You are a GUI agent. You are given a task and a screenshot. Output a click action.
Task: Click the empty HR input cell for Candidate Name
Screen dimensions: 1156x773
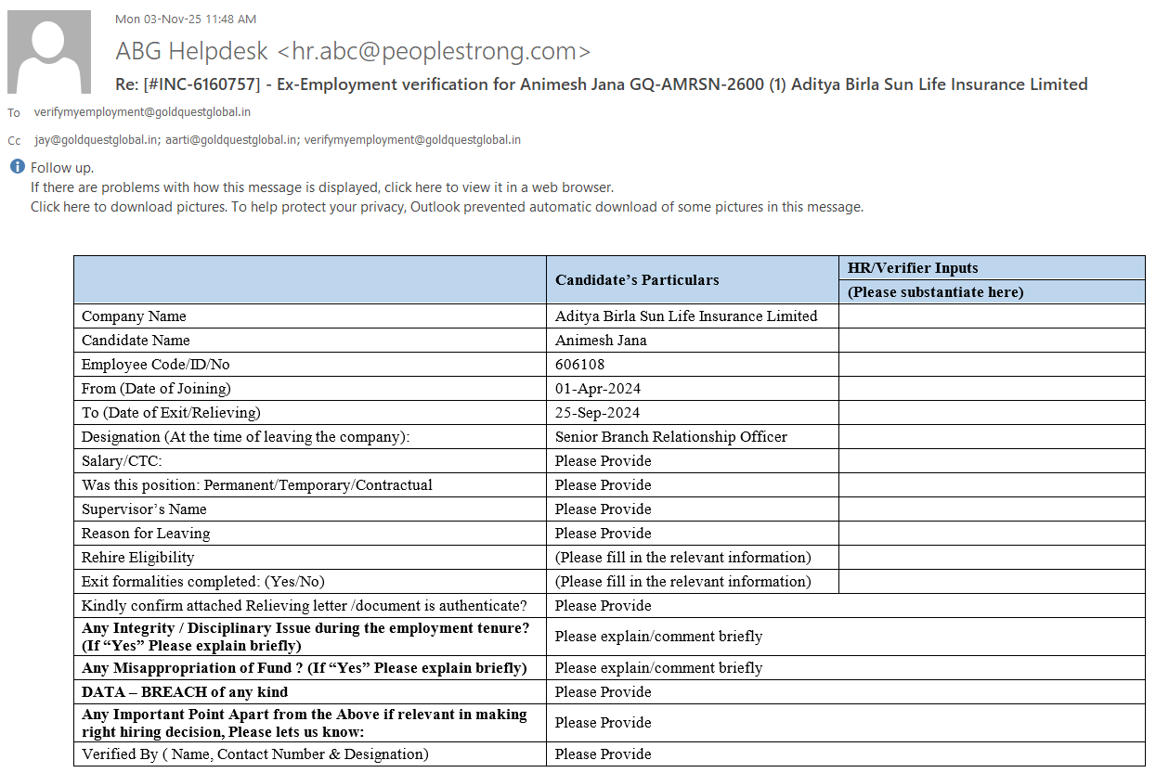[991, 341]
